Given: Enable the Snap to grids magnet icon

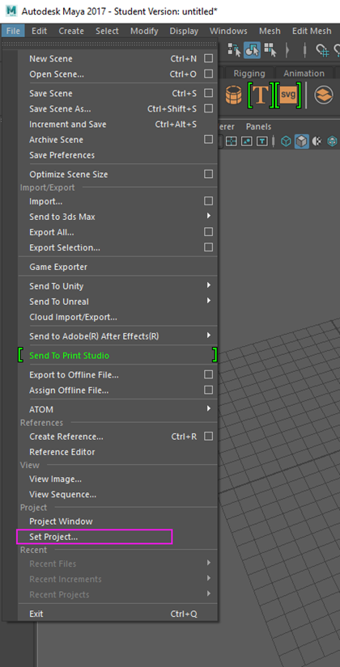Looking at the screenshot, I should coord(323,50).
